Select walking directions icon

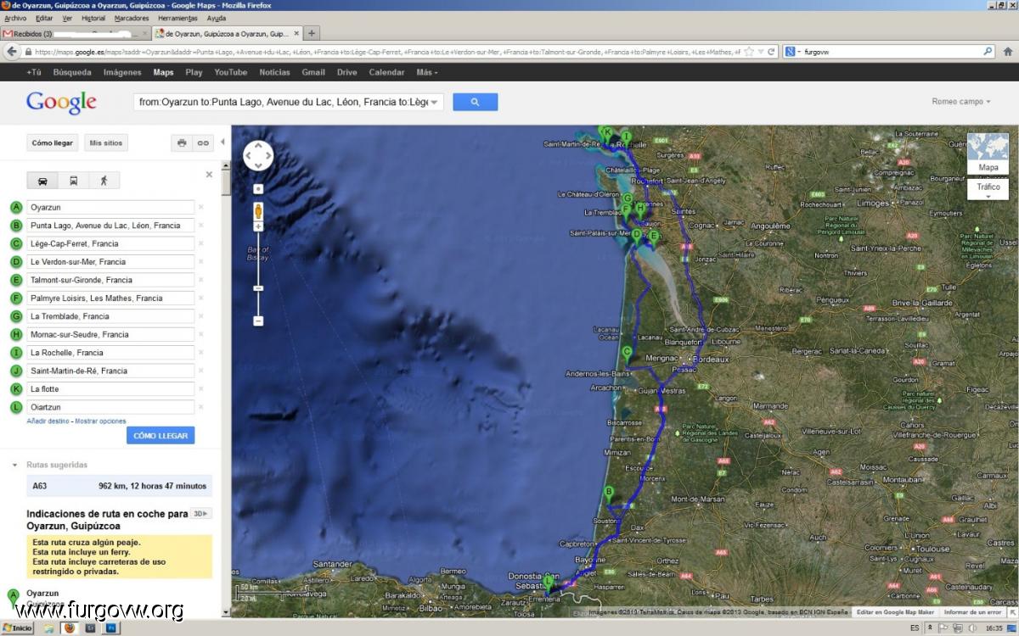(104, 180)
